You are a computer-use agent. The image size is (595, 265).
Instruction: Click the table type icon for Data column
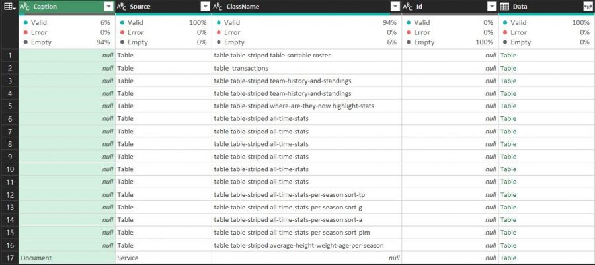(504, 7)
